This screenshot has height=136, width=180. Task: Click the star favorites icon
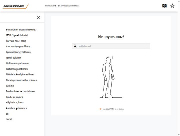click(172, 6)
